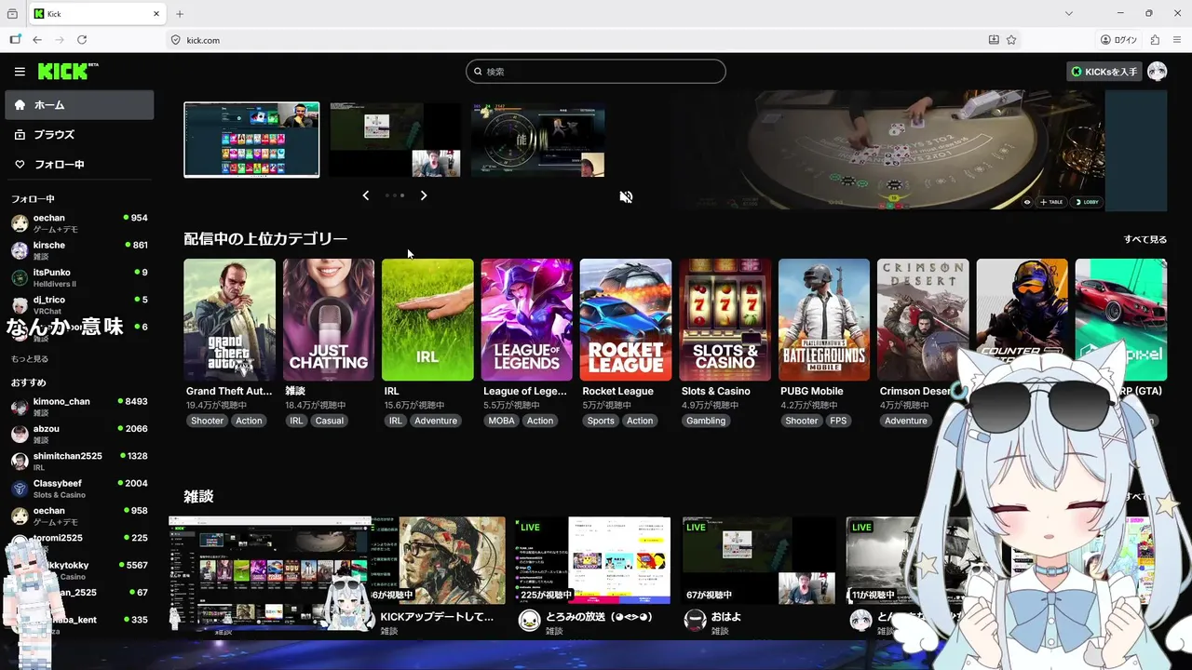Image resolution: width=1192 pixels, height=670 pixels.
Task: Open Rocket League category cover
Action: [626, 320]
